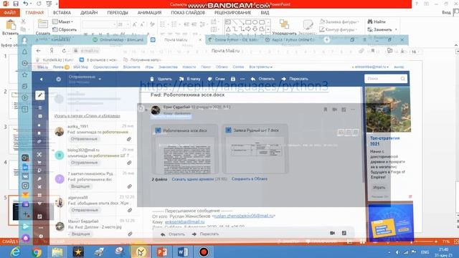Open the calendar icon in mail left rail
459x258 pixels.
pyautogui.click(x=40, y=216)
